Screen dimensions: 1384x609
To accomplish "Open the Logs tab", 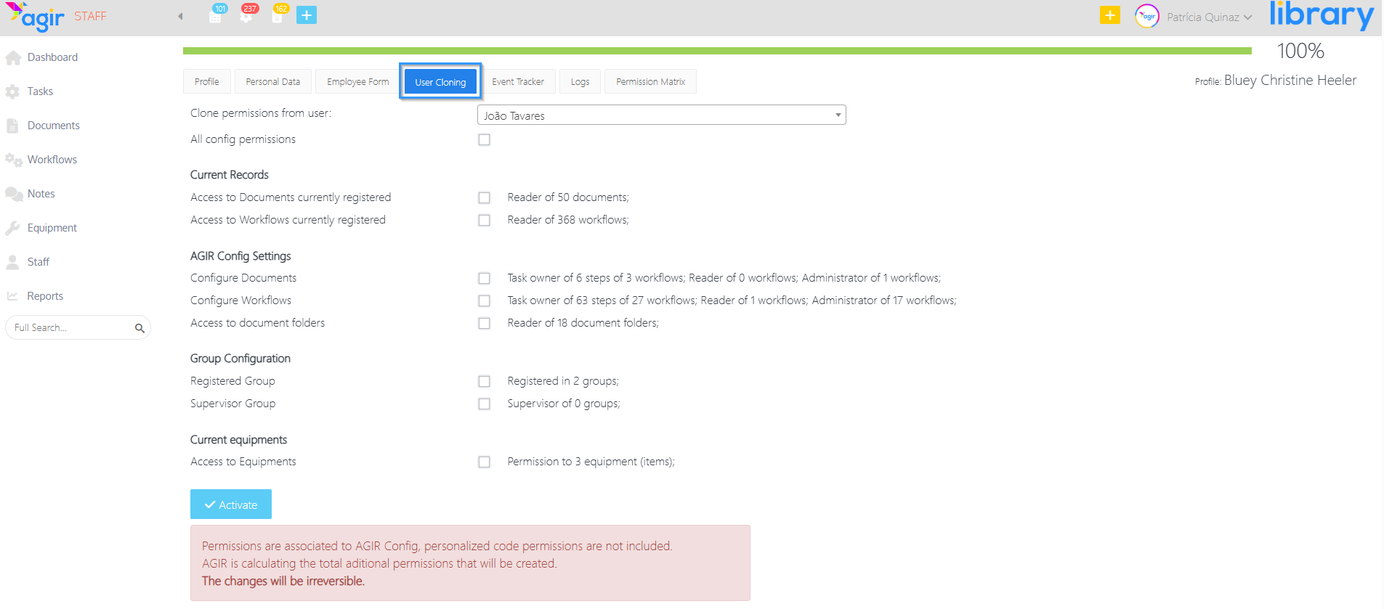I will coord(580,82).
